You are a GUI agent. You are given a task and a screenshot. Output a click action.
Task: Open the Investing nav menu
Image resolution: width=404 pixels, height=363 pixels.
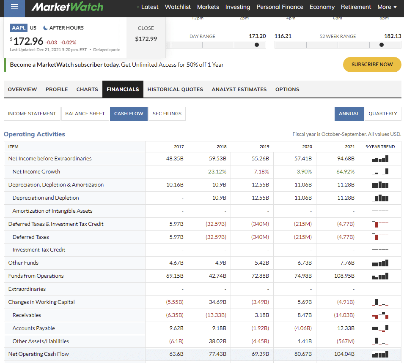tap(237, 7)
